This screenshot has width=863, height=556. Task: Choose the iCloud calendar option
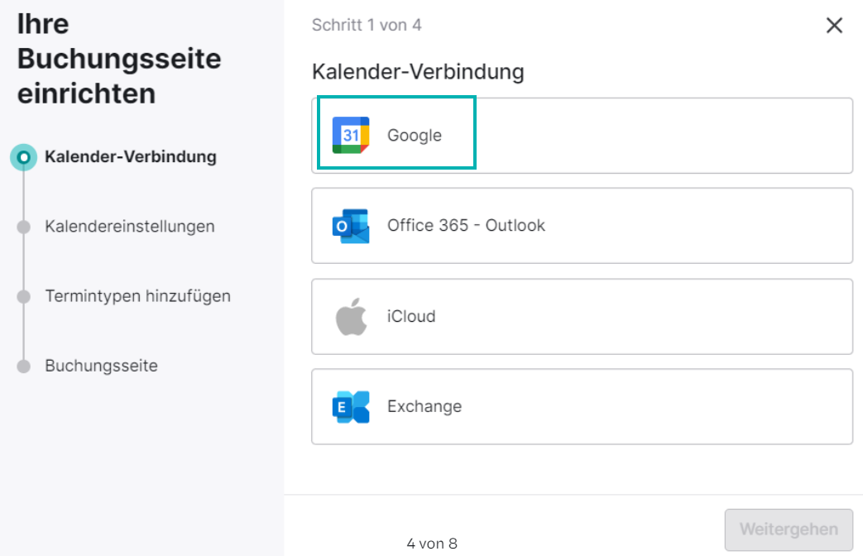pyautogui.click(x=583, y=317)
